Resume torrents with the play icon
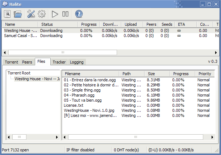Image resolution: width=221 pixels, height=155 pixels. tap(55, 14)
